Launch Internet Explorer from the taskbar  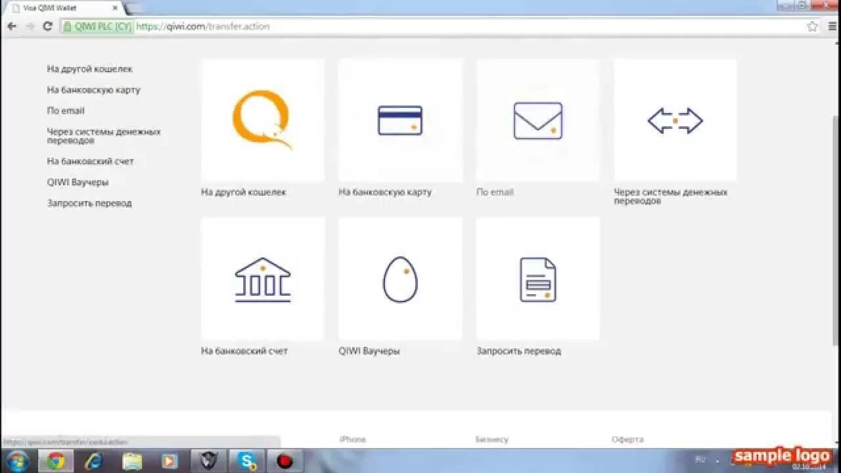(93, 461)
